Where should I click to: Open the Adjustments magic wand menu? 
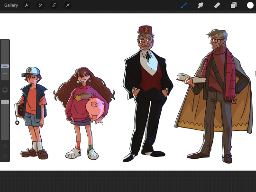(40, 5)
